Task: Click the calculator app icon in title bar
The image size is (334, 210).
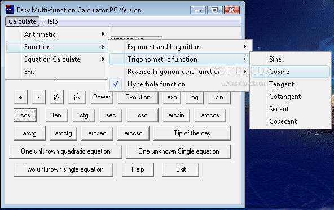Action: (10, 10)
